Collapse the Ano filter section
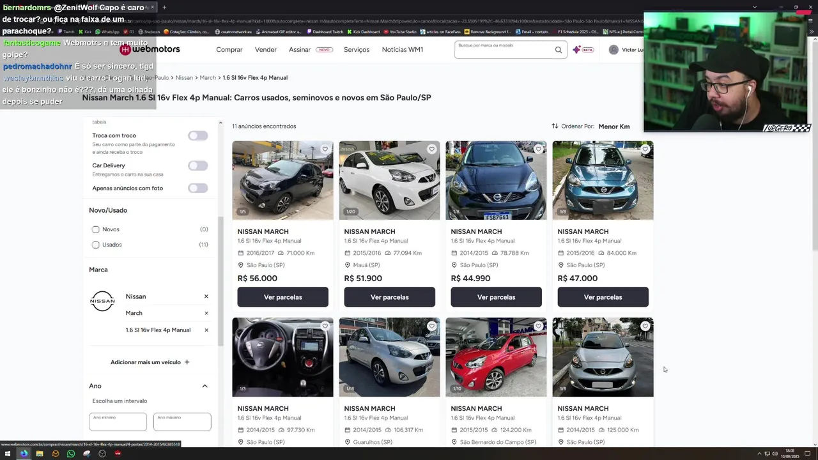 coord(204,386)
